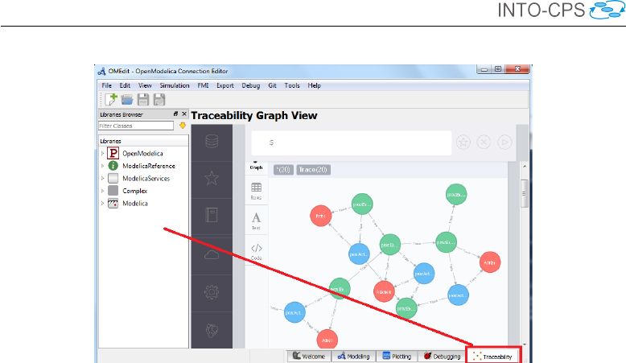The image size is (626, 363).
Task: Click the run query play button
Action: [505, 142]
